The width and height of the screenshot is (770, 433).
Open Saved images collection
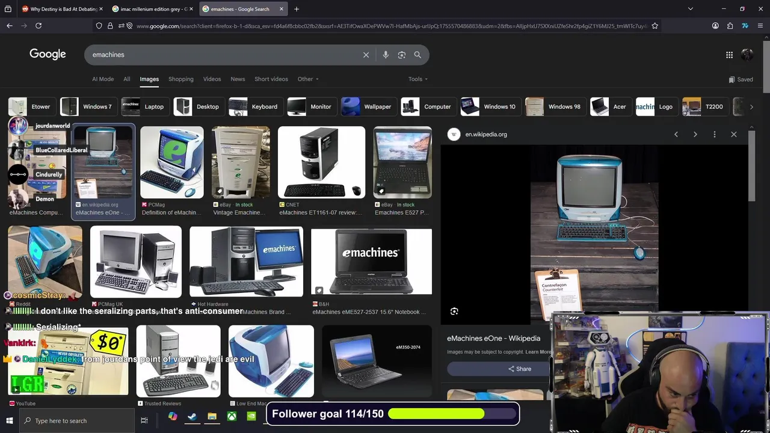click(741, 79)
